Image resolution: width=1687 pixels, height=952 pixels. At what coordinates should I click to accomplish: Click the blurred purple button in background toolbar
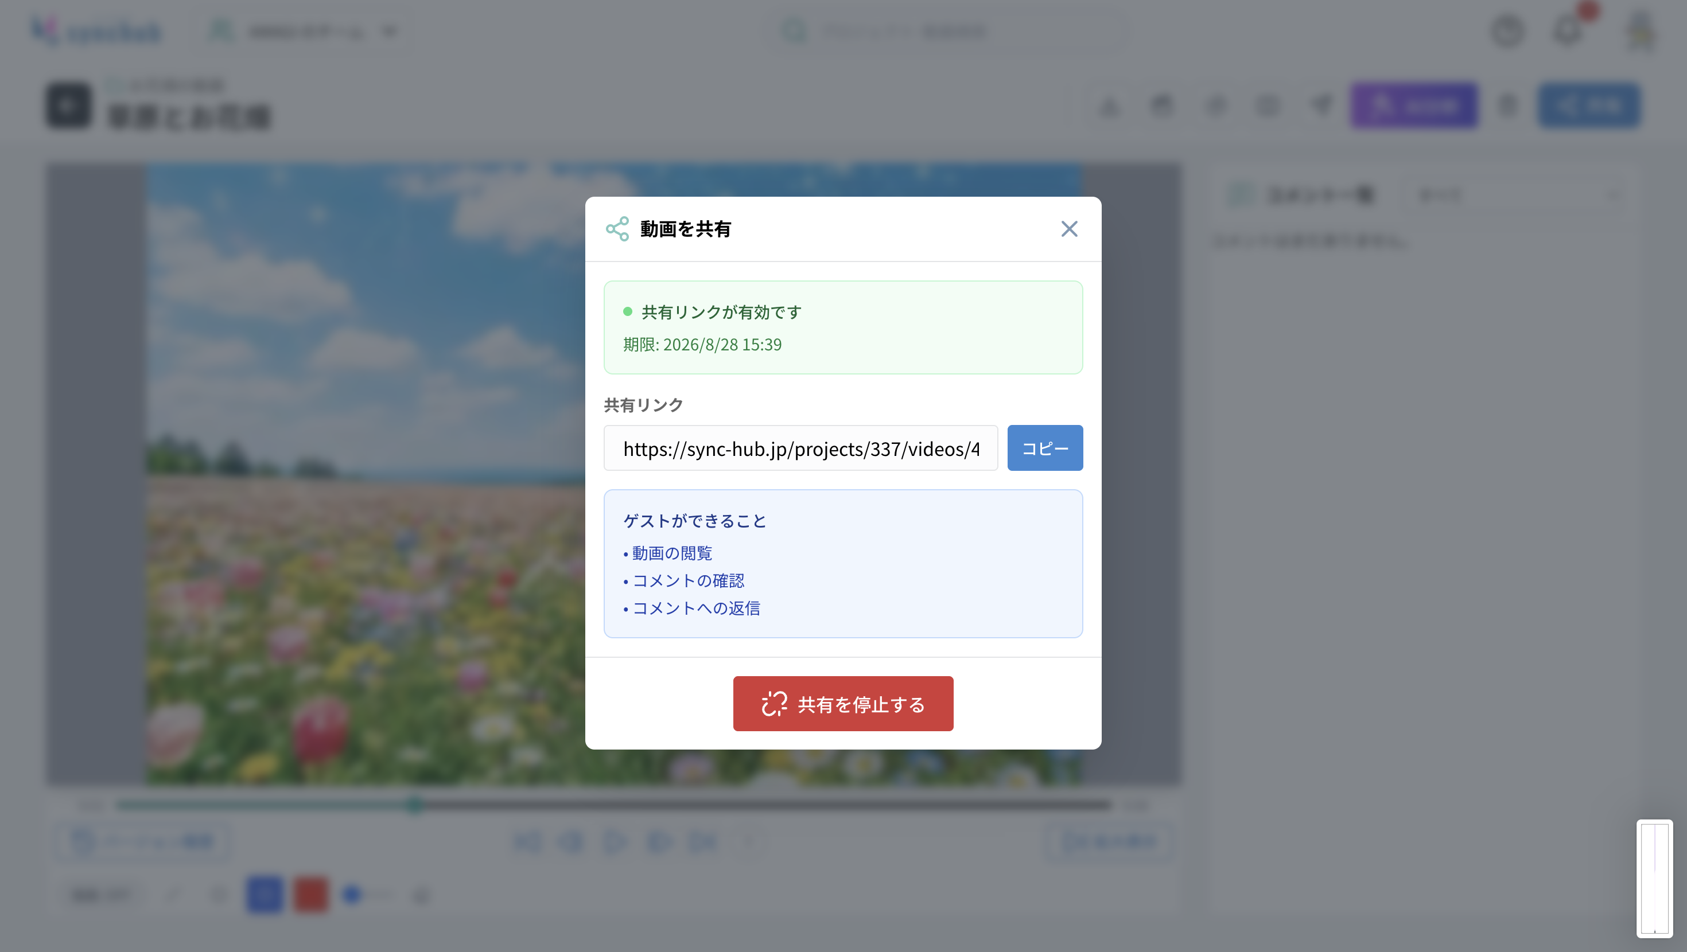click(x=1414, y=105)
